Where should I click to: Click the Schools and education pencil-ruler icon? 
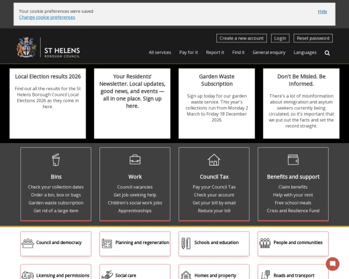(x=186, y=244)
